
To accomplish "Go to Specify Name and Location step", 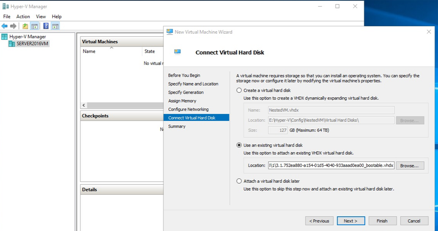I will (x=193, y=84).
